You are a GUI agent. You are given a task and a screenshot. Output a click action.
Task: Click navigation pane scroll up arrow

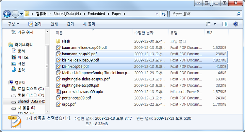pos(47,32)
